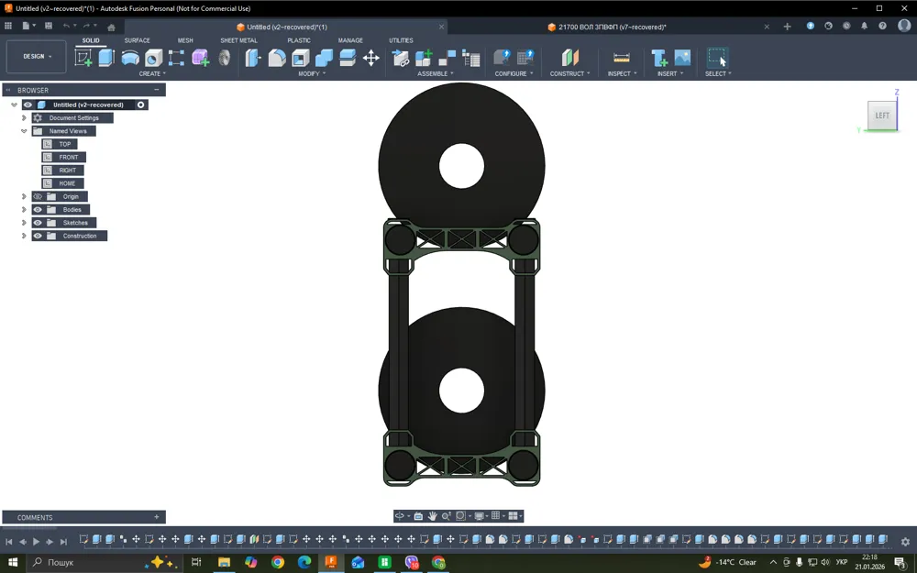This screenshot has height=573, width=917.
Task: Select the Hole tool
Action: [x=153, y=58]
